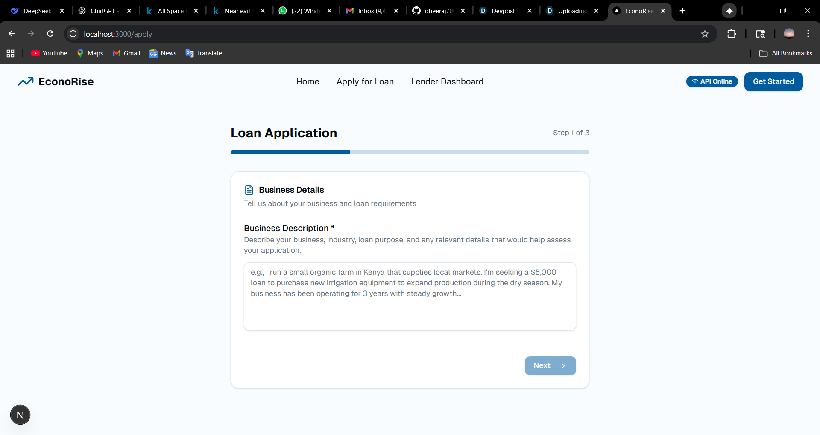This screenshot has width=820, height=435.
Task: Click the Business Details document icon
Action: point(249,190)
